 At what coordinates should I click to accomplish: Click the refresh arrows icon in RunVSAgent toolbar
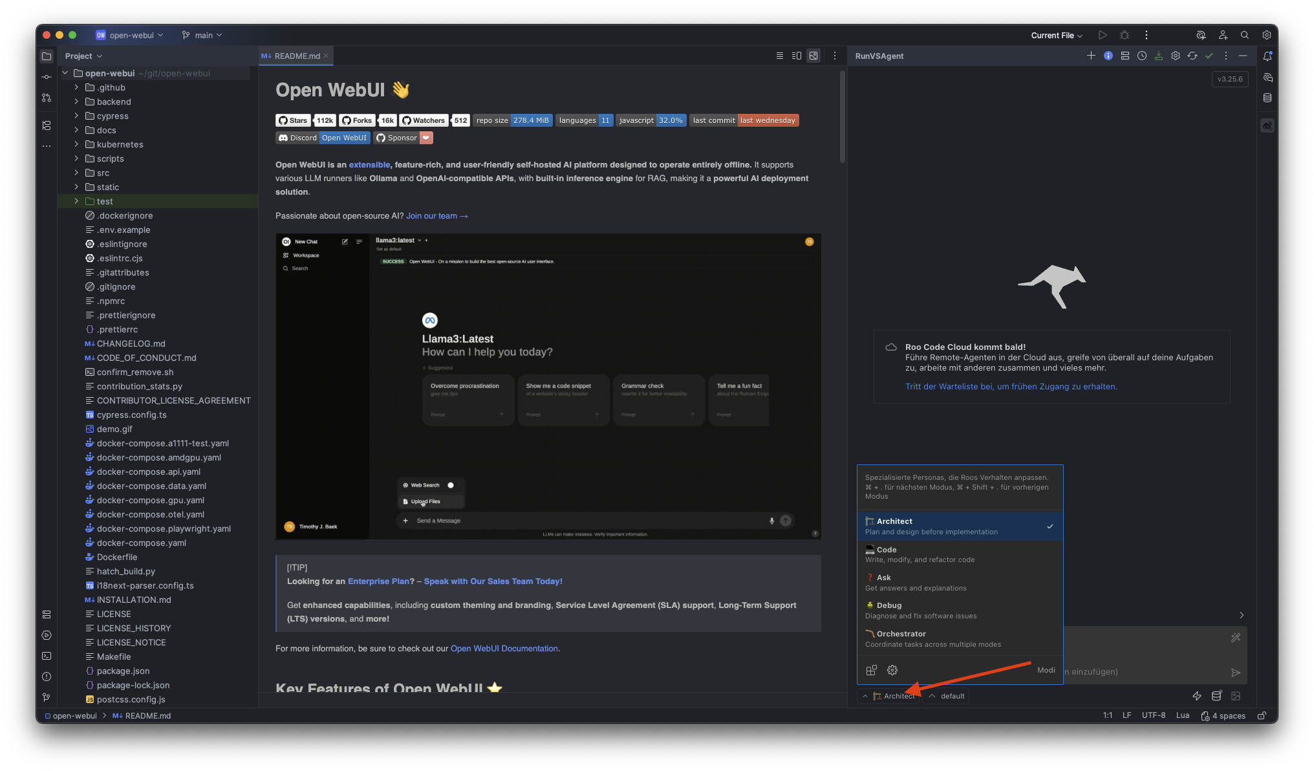click(1192, 56)
